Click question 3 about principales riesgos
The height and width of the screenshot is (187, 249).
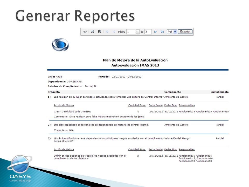(108, 140)
